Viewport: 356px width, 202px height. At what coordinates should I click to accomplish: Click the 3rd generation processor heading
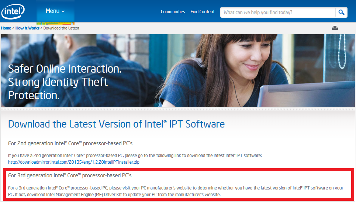click(70, 175)
